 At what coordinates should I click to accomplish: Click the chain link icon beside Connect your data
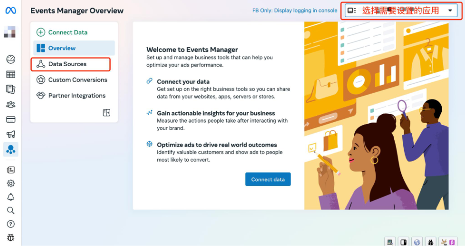150,81
